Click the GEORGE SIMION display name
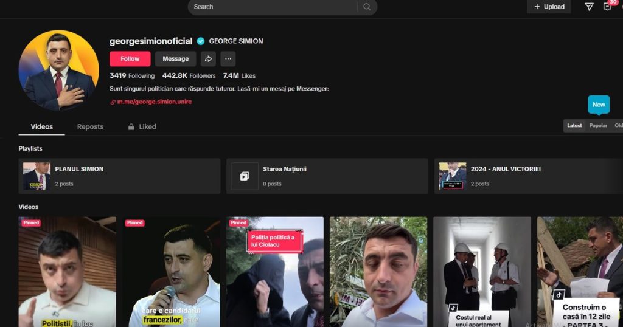This screenshot has width=623, height=327. 236,41
